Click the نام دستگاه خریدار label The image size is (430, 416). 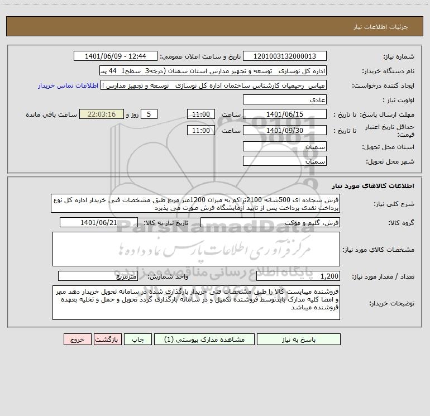388,71
